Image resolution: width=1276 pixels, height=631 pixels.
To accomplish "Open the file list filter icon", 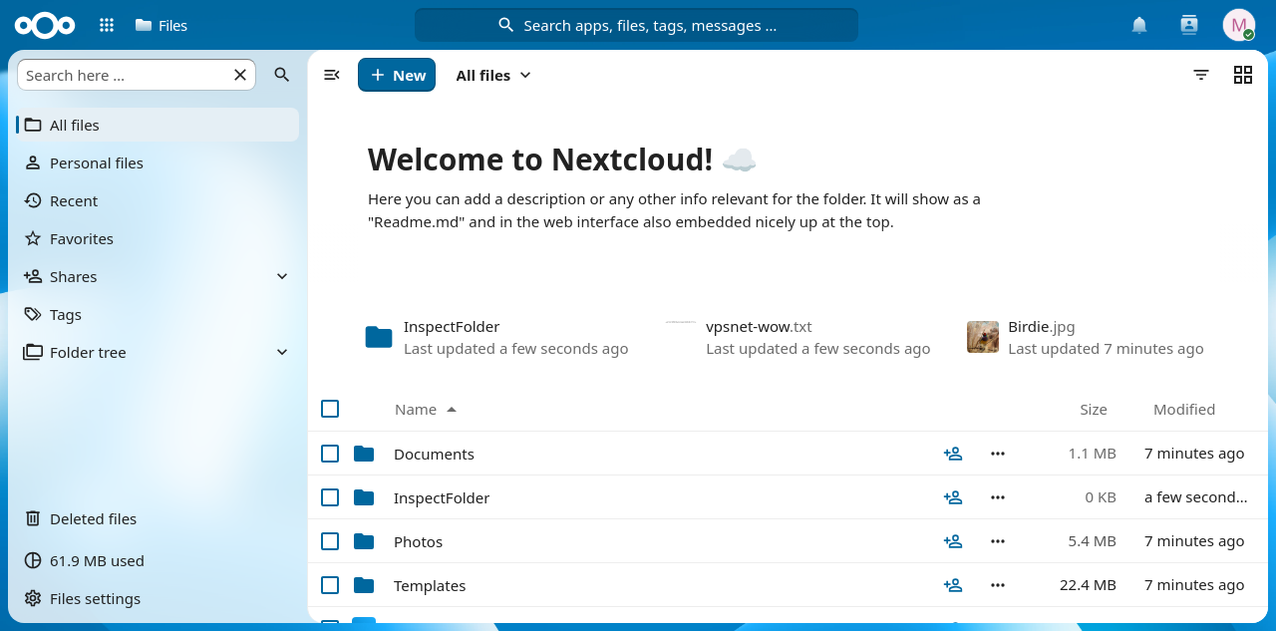I will [x=1201, y=75].
